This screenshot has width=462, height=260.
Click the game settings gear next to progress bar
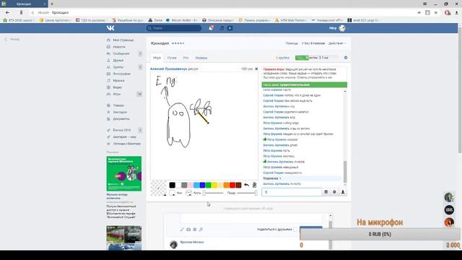point(346,58)
